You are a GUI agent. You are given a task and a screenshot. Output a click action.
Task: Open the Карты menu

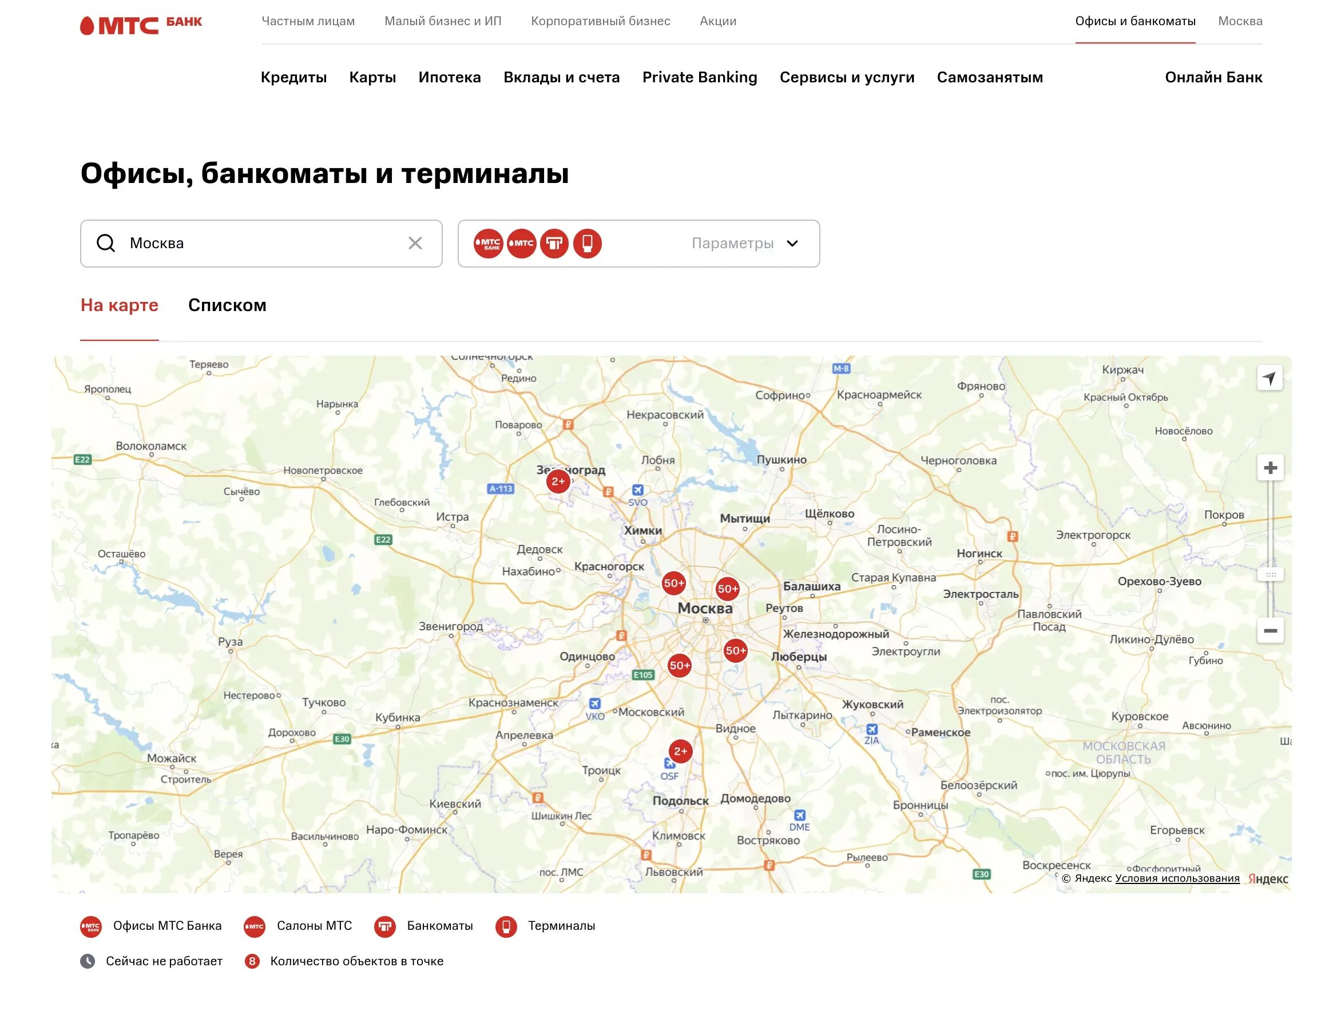point(372,77)
